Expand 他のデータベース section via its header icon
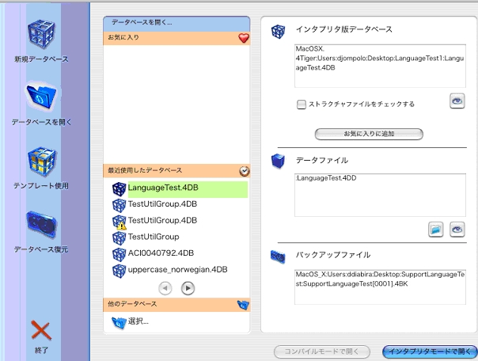The width and height of the screenshot is (478, 361). [244, 304]
